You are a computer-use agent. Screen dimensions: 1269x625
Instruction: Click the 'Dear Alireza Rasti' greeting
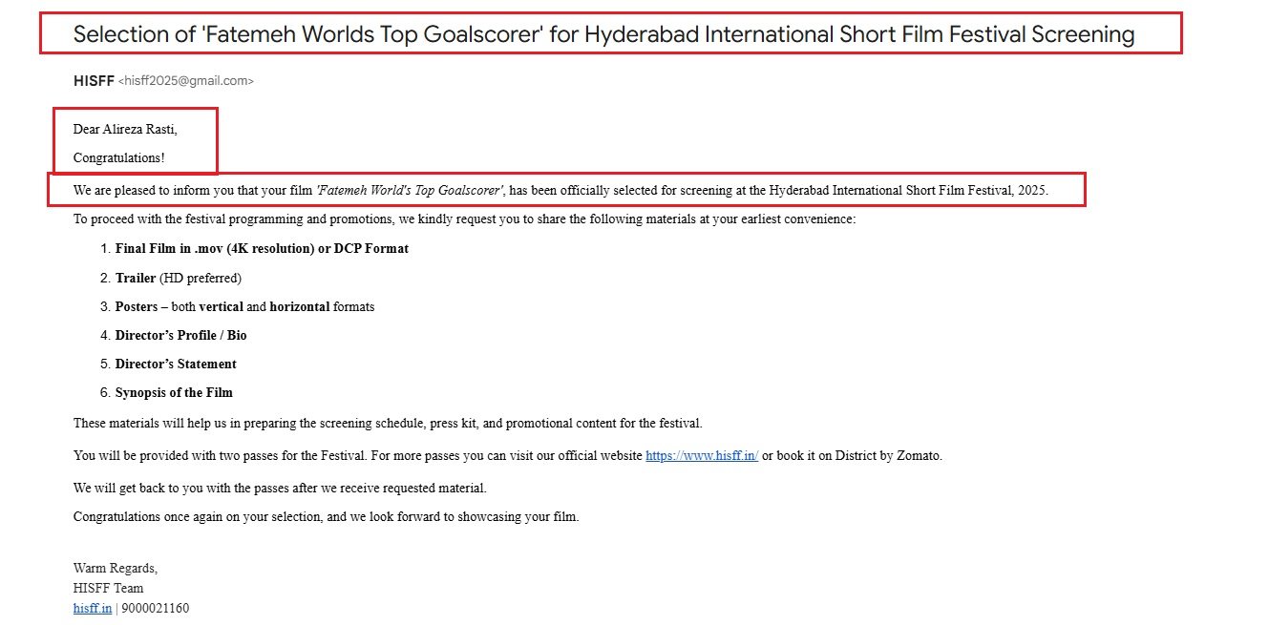[x=125, y=130]
